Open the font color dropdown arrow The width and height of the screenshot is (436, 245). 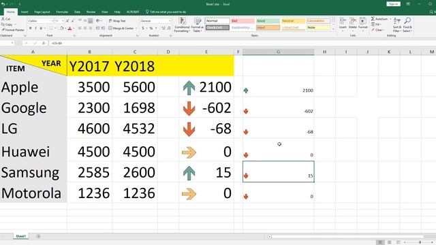click(74, 29)
